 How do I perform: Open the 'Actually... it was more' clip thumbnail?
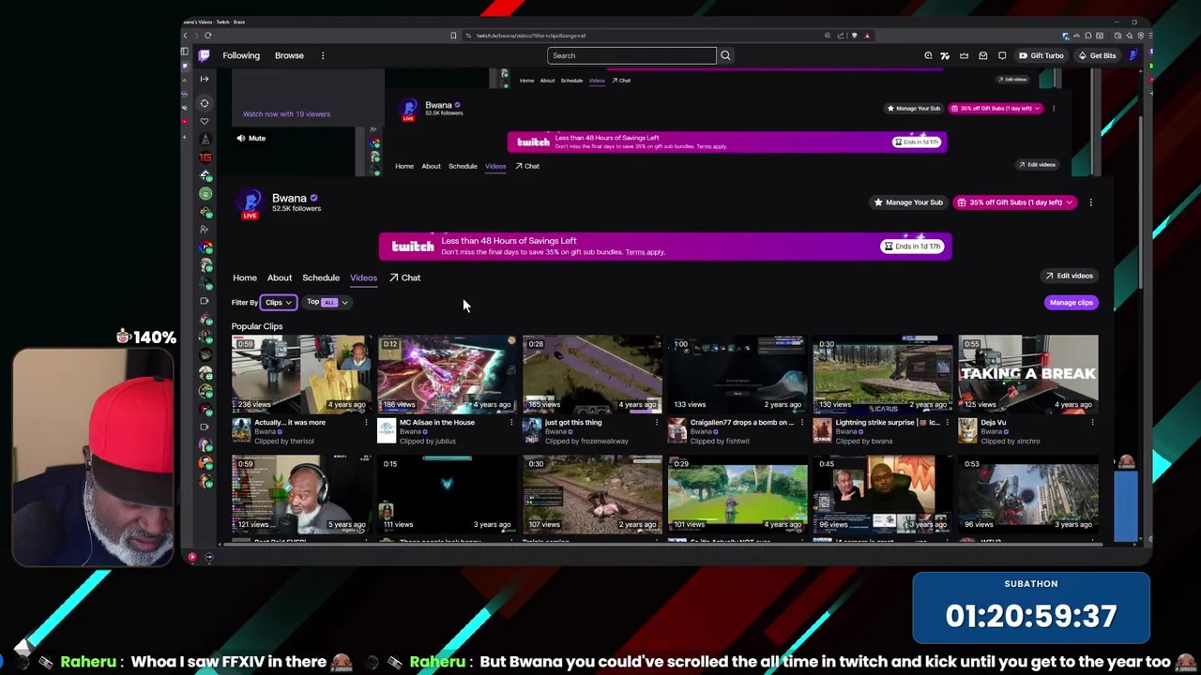click(x=301, y=374)
